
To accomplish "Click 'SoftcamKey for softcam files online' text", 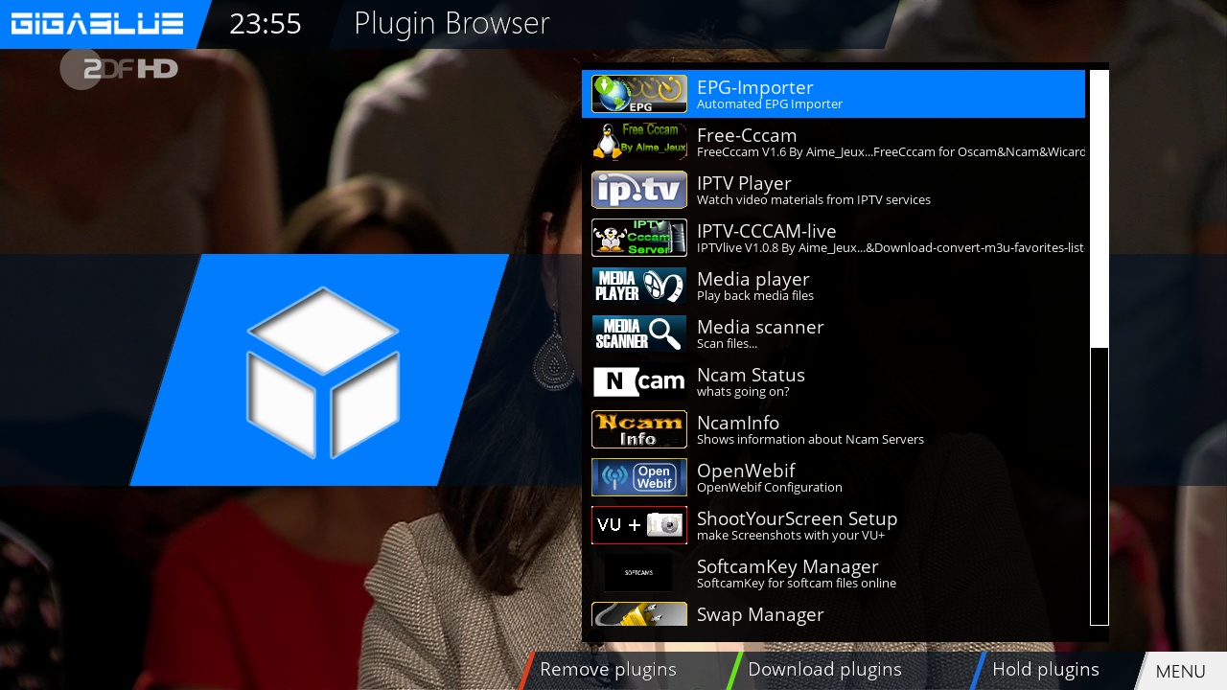I will tap(797, 584).
